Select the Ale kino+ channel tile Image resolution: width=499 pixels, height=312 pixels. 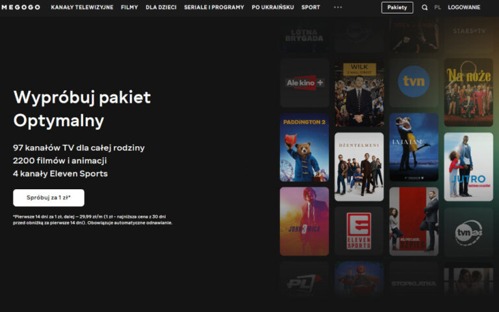pos(304,83)
